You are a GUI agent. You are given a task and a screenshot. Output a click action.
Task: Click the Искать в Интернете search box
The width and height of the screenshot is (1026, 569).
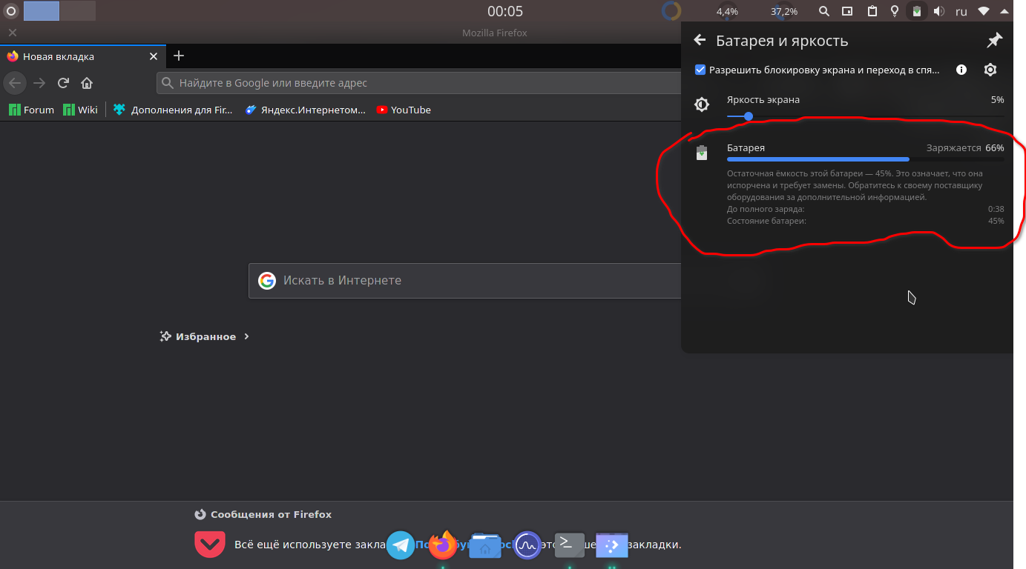(x=465, y=281)
